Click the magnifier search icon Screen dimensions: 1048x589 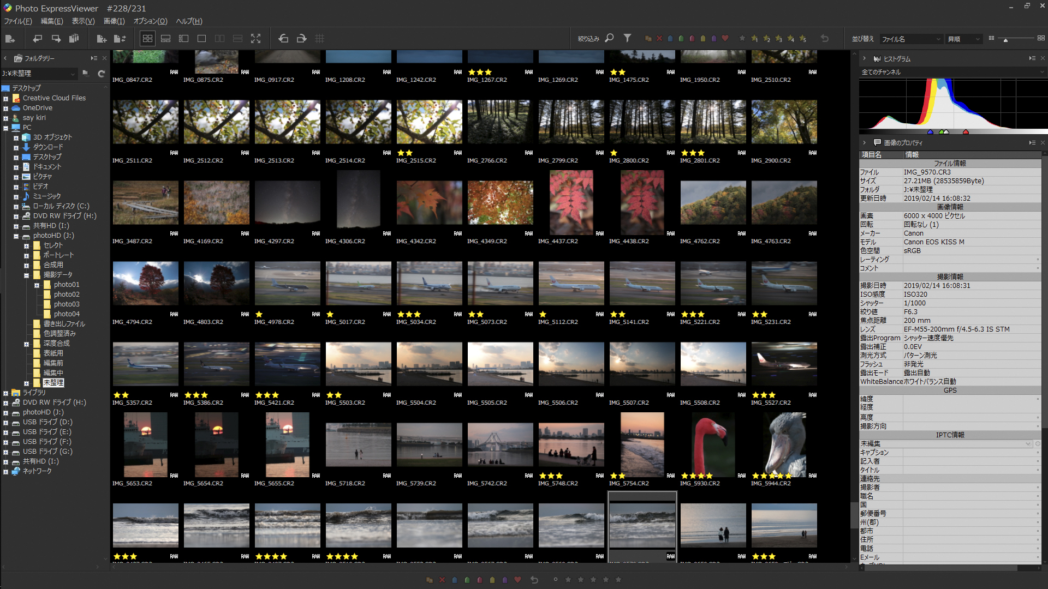click(x=610, y=38)
